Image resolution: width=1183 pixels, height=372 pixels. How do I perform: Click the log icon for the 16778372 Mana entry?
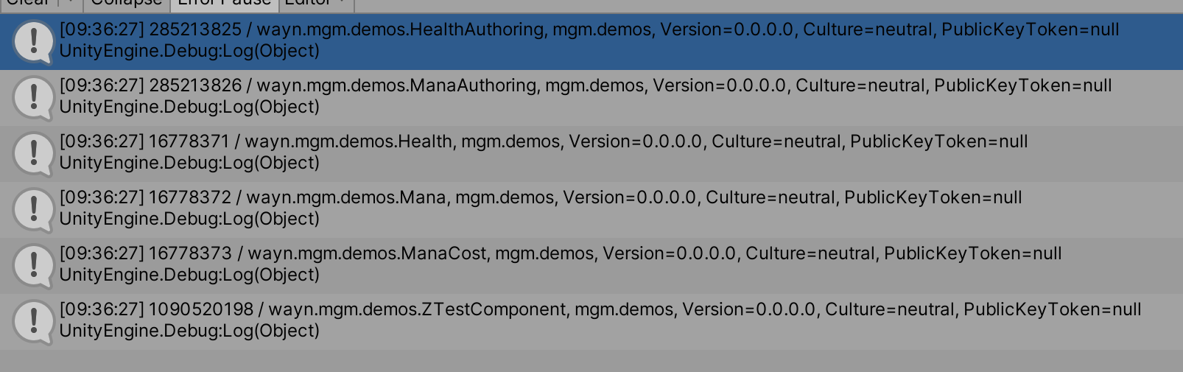33,210
